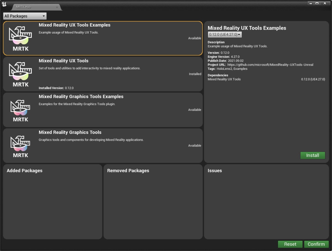Select the Mixed Reality UX Tools Examples title

(x=74, y=25)
